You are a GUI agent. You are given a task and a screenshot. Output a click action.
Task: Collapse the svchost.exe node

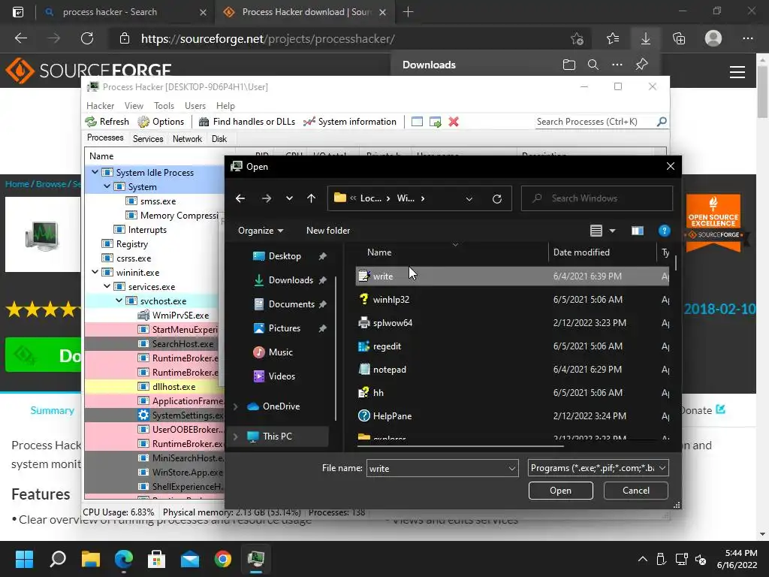(119, 301)
